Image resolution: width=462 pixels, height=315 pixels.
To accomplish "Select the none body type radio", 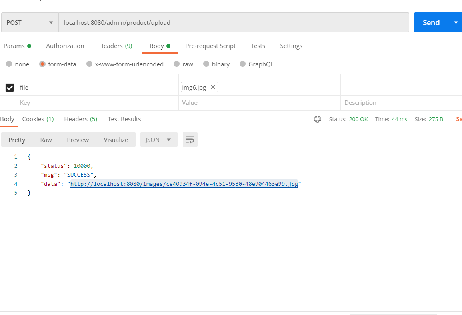I will point(9,64).
